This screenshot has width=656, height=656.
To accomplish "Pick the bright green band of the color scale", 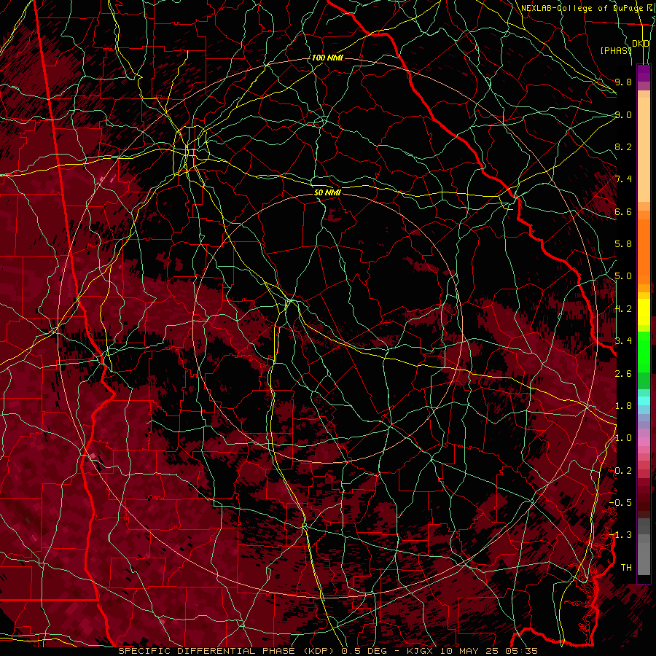I will (644, 351).
